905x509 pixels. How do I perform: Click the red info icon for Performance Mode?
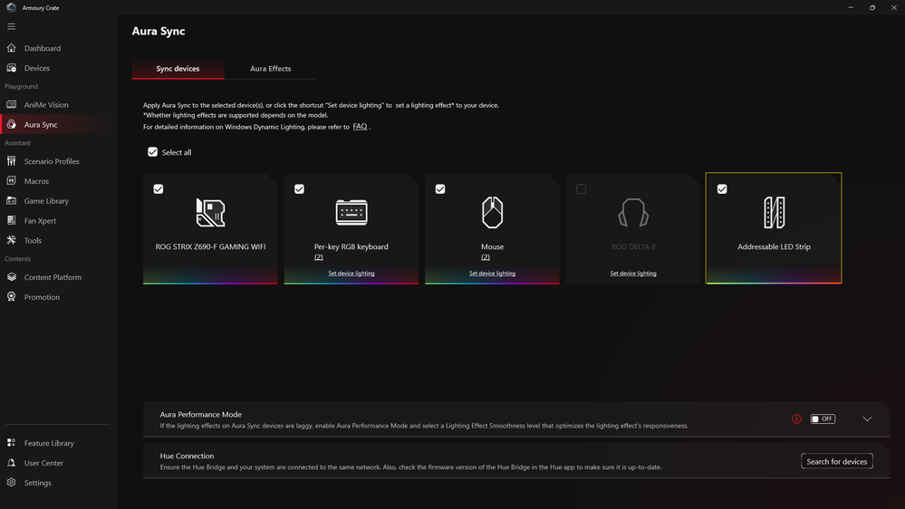[796, 419]
